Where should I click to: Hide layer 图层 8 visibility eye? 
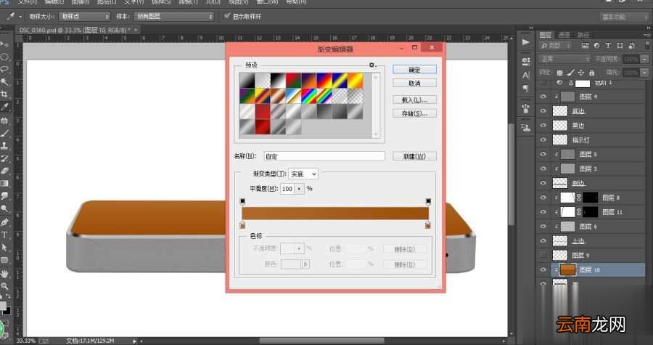(x=543, y=198)
